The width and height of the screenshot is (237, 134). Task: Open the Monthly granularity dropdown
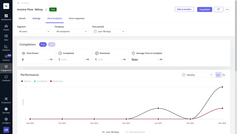pos(197,75)
